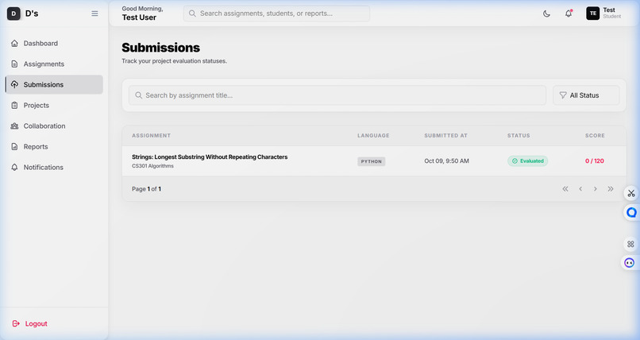Focus Search by assignment title field
The image size is (640, 340).
(337, 95)
